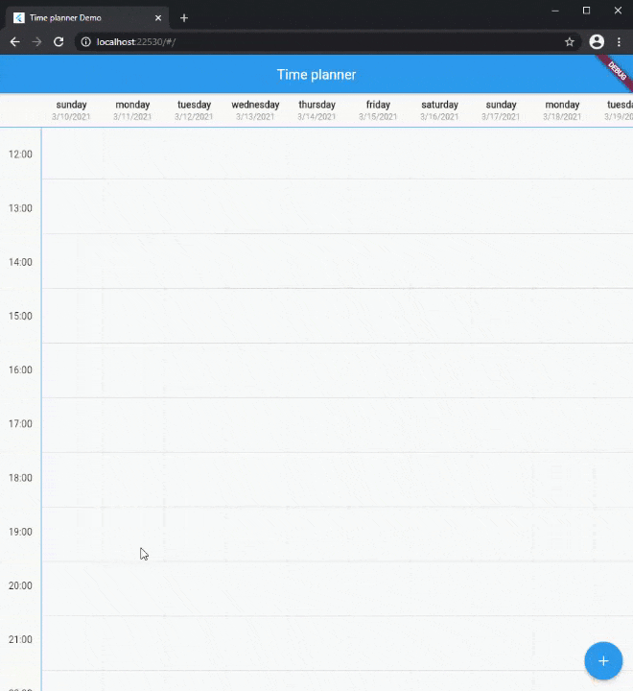Image resolution: width=633 pixels, height=691 pixels.
Task: Select thursday 3/14/2021 column header
Action: tap(316, 110)
